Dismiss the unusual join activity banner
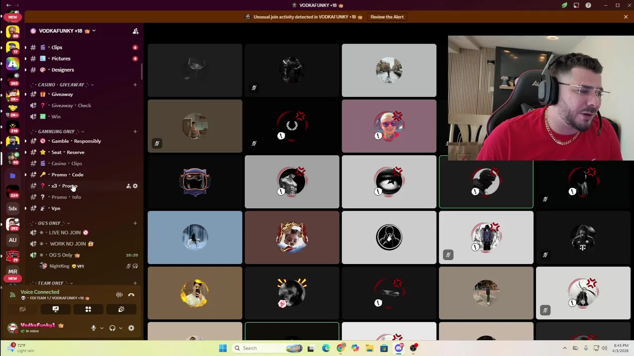634x356 pixels. pos(626,17)
